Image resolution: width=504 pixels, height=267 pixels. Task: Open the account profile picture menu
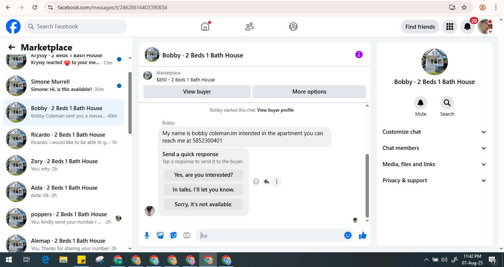tap(485, 27)
